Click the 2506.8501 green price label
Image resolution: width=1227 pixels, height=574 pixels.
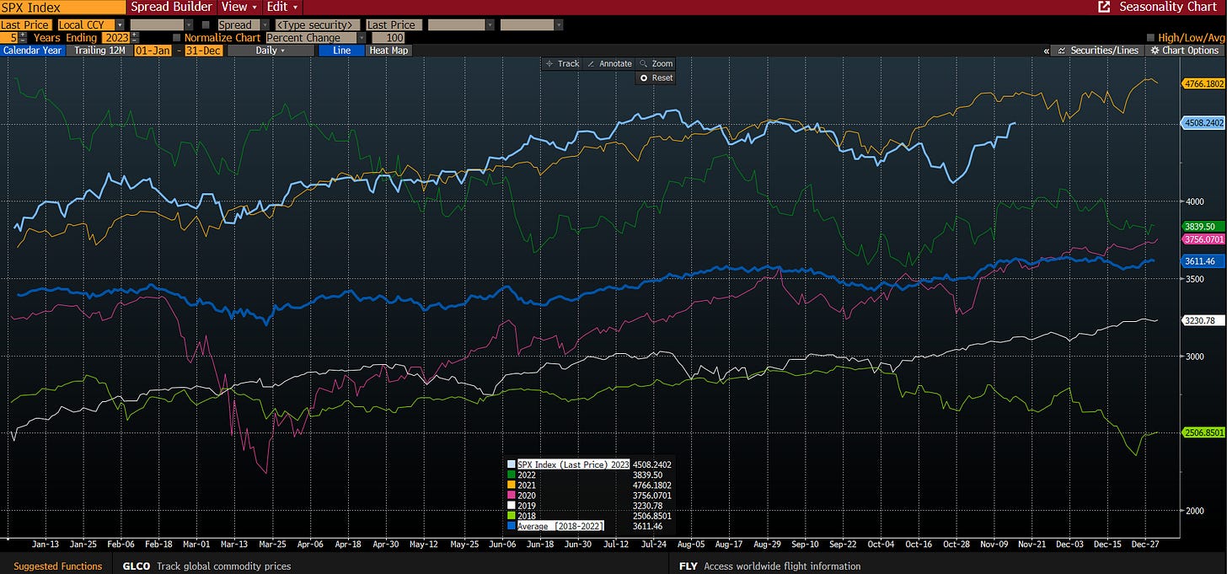click(x=1203, y=432)
